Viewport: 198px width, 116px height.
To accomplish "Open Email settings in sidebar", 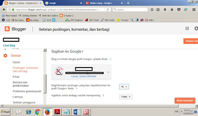I will [x=16, y=77].
